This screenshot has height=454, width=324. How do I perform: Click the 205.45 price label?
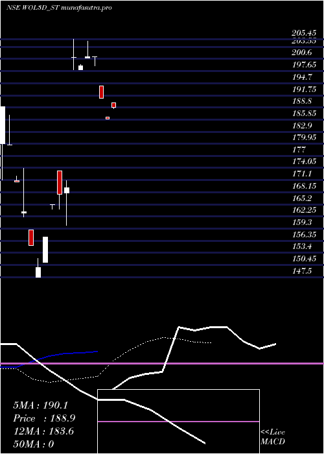coord(304,33)
